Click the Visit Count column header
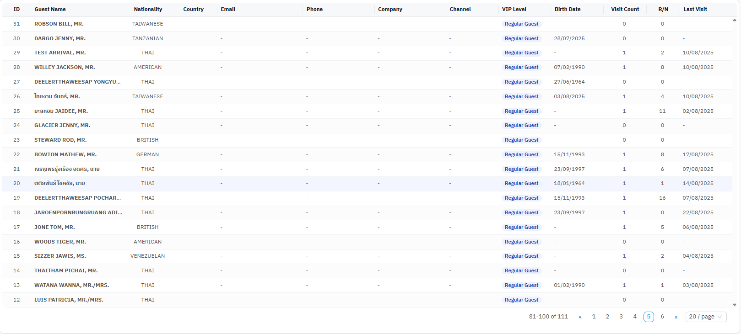This screenshot has height=334, width=741. point(625,9)
